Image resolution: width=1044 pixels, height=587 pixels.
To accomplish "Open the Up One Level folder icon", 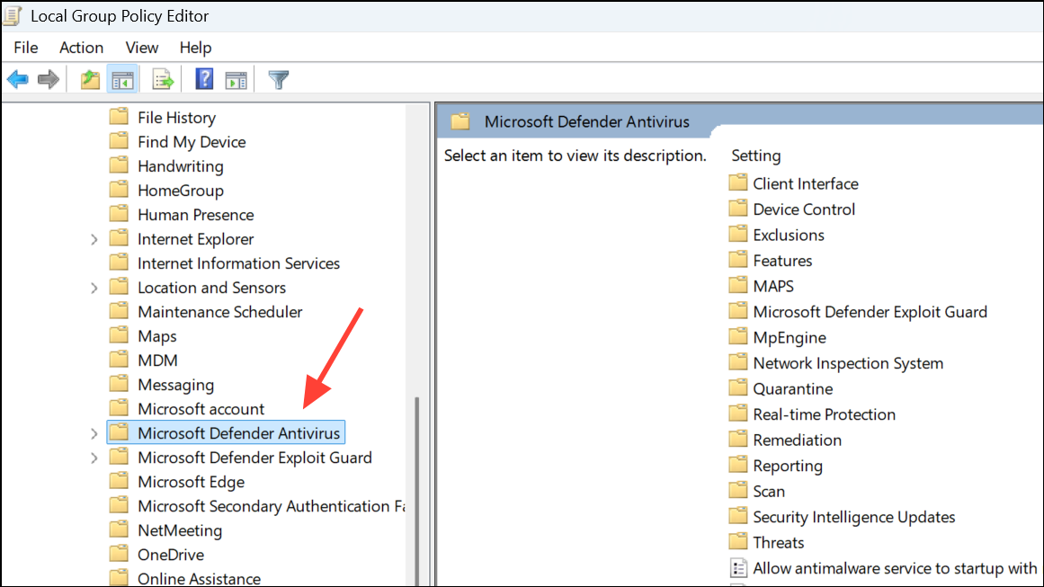I will click(x=89, y=79).
